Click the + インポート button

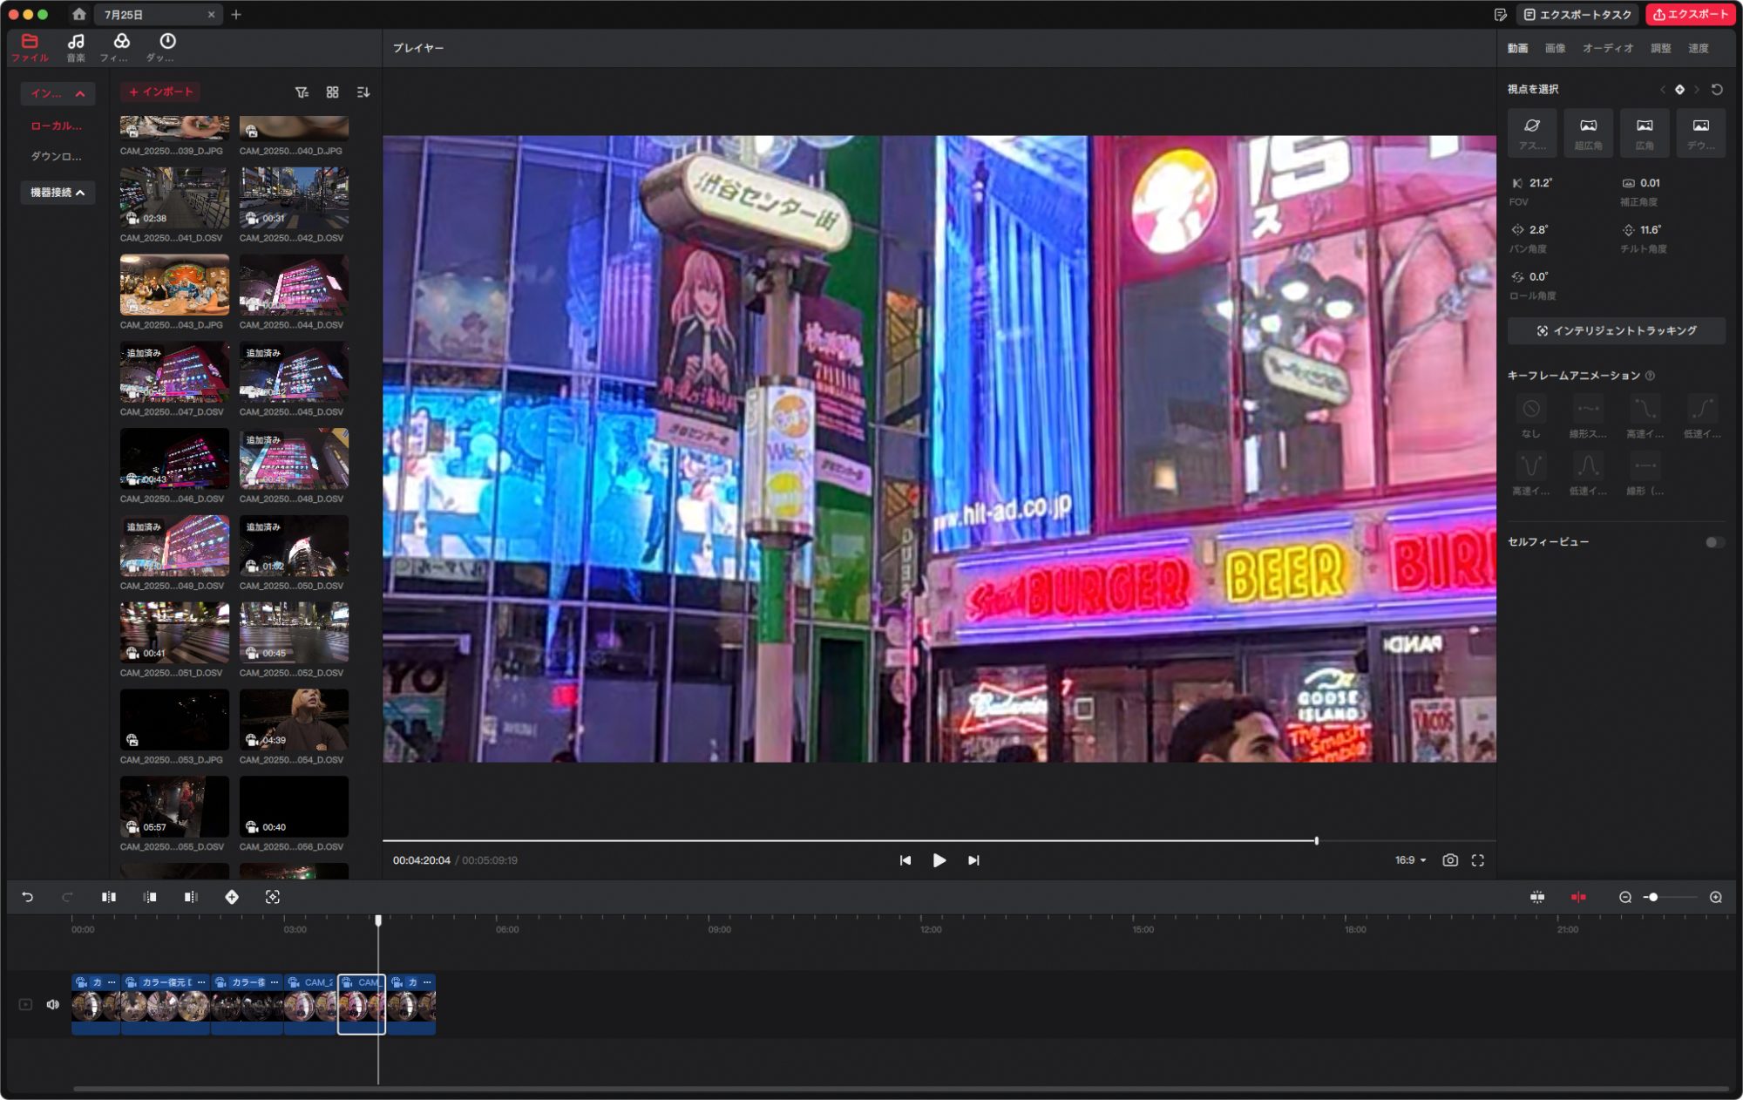pyautogui.click(x=160, y=92)
